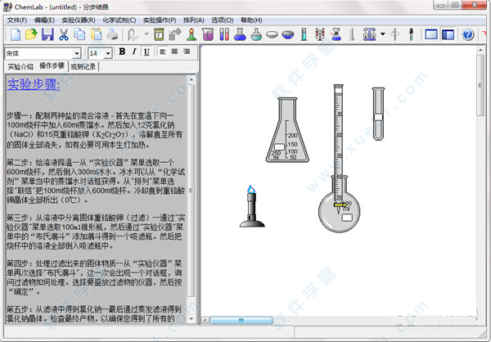
Task: Click the instructions panel scroll-up arrow
Action: click(x=191, y=80)
